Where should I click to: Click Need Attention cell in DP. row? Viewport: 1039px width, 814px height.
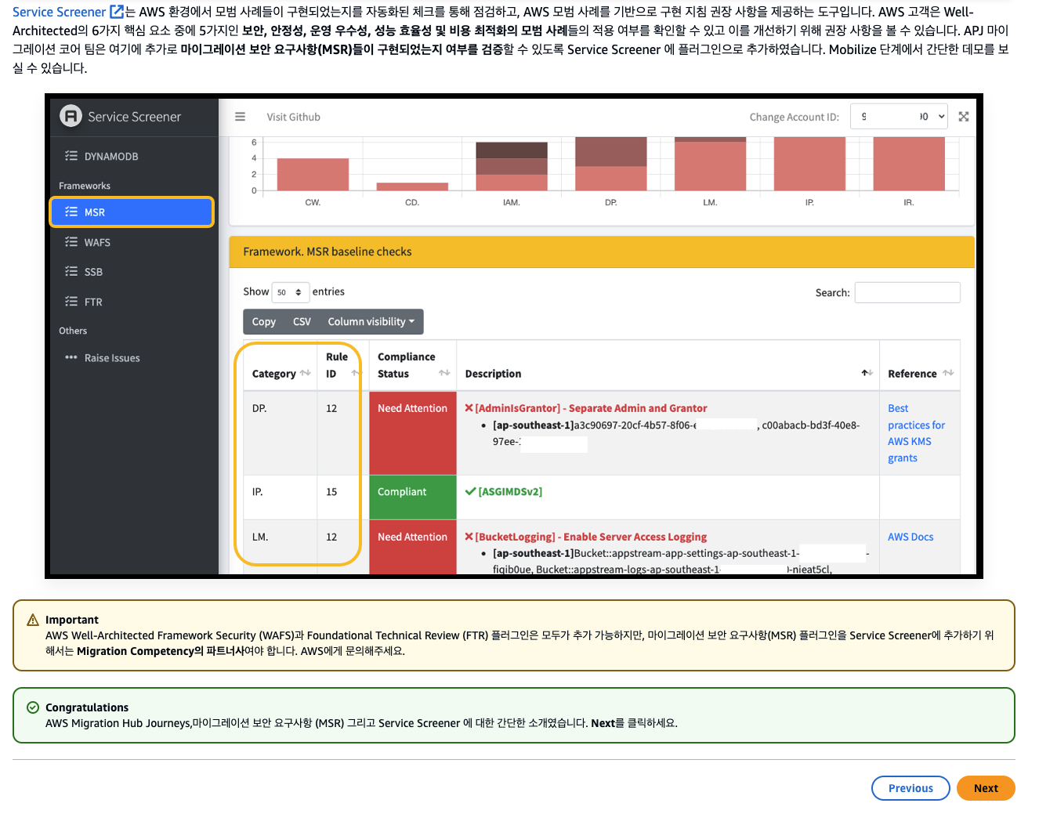[x=413, y=432]
